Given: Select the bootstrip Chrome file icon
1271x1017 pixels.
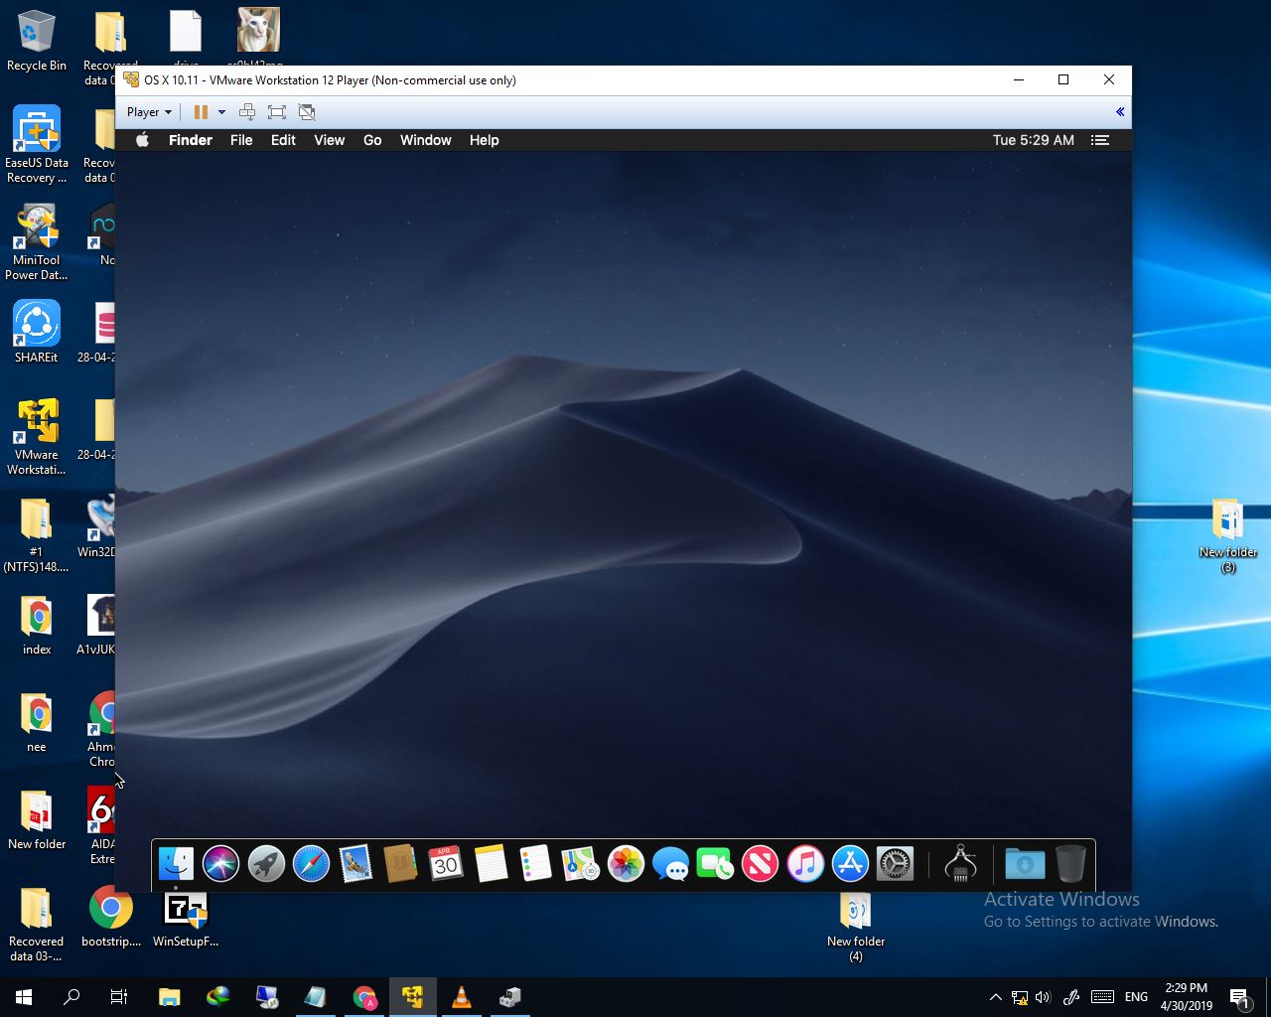Looking at the screenshot, I should coord(111,918).
